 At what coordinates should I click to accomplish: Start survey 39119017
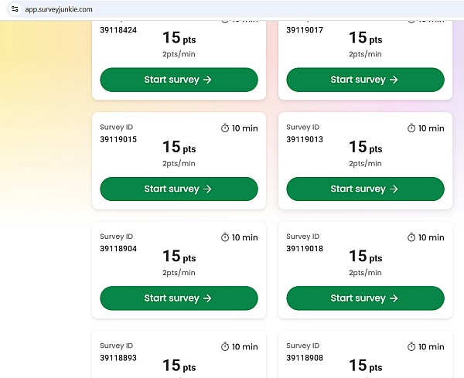click(366, 80)
